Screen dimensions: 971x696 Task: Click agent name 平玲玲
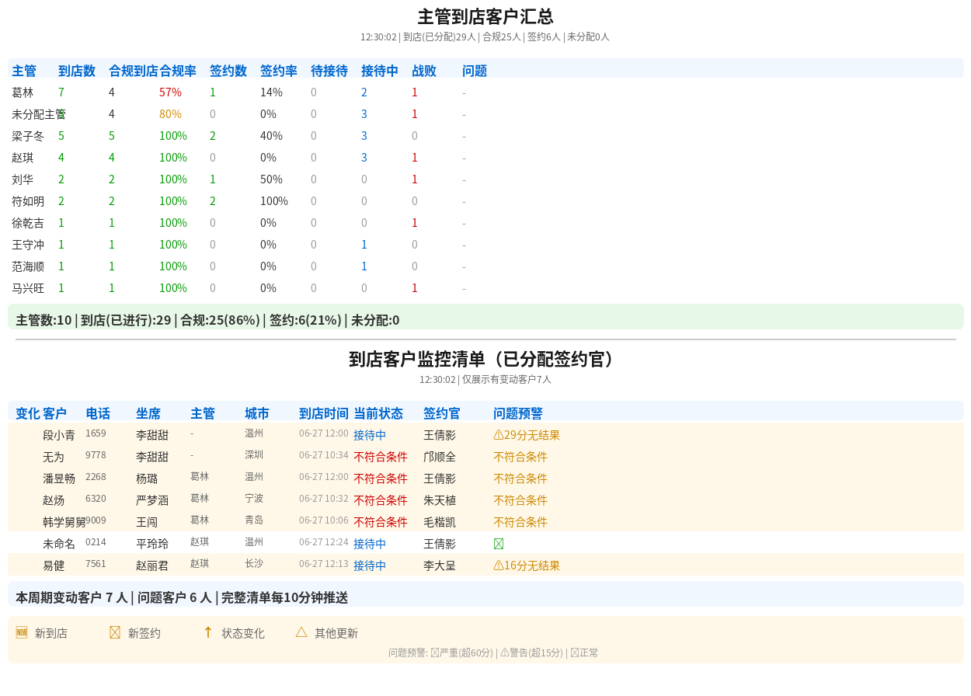click(x=152, y=544)
